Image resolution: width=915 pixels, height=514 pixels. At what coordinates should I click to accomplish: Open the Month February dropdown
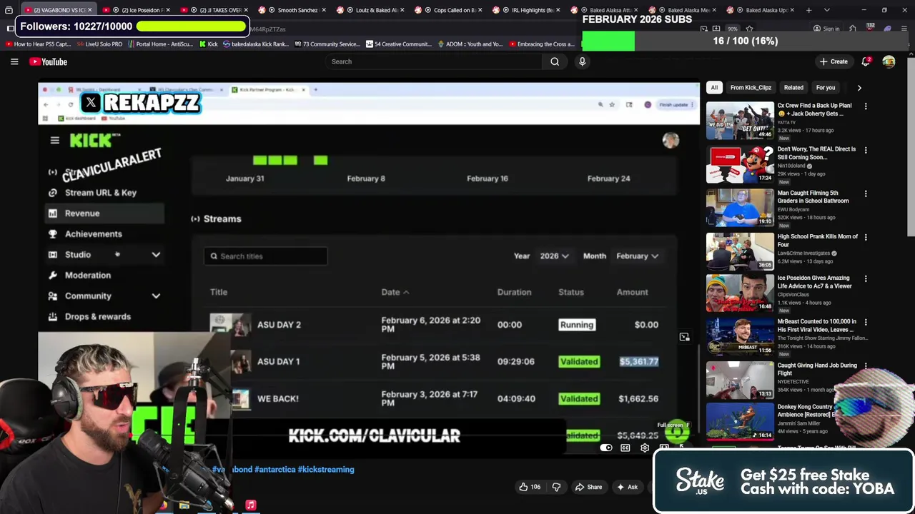click(x=637, y=256)
